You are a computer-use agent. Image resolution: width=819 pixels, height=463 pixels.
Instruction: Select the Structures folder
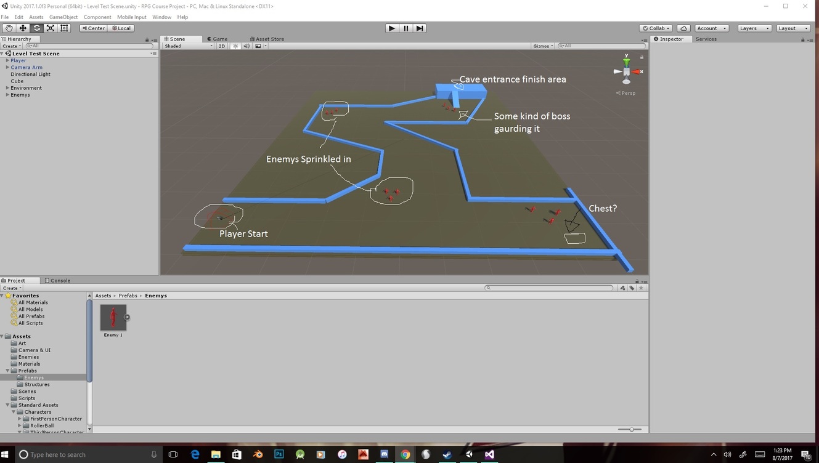coord(37,385)
